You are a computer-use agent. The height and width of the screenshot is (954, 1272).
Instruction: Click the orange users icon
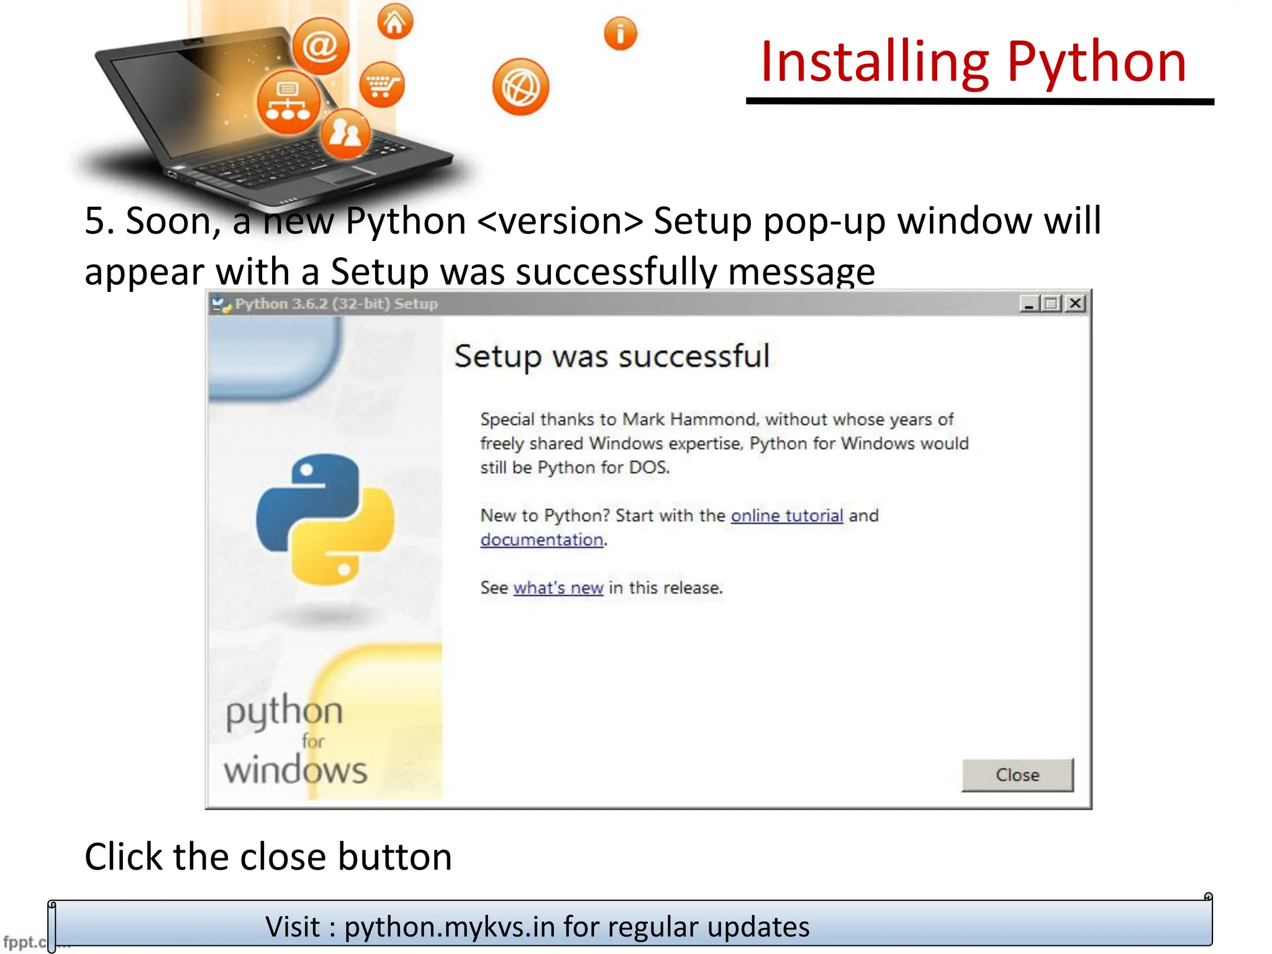[x=345, y=134]
